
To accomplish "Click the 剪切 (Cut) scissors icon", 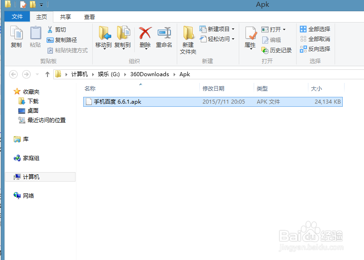I will pyautogui.click(x=50, y=29).
